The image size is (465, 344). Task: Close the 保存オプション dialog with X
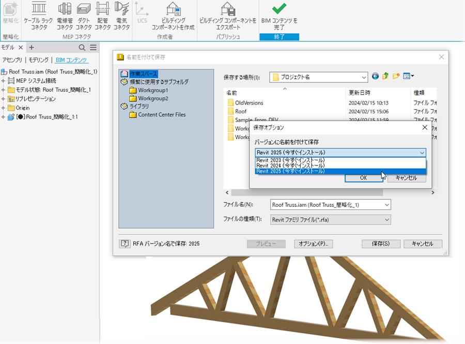pos(425,127)
